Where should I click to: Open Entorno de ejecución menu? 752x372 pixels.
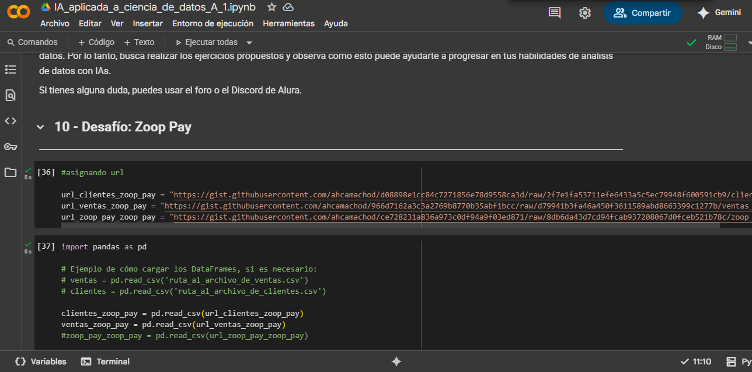(x=213, y=23)
